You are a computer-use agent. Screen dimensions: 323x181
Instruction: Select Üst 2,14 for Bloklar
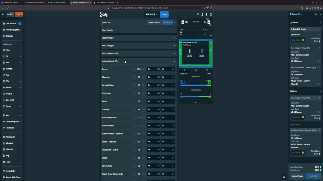tap(154, 101)
